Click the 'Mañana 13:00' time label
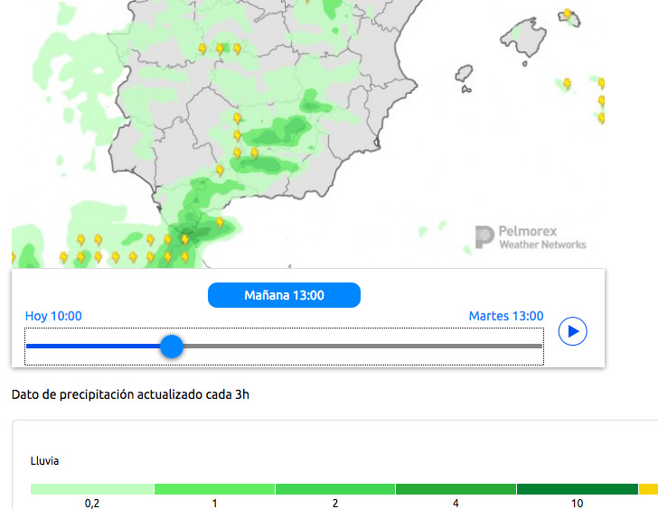This screenshot has width=658, height=509. click(x=284, y=295)
